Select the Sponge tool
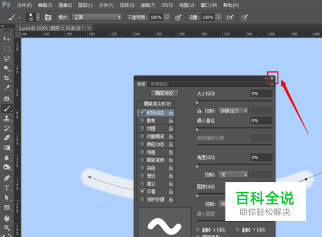The image size is (322, 237). (6, 167)
